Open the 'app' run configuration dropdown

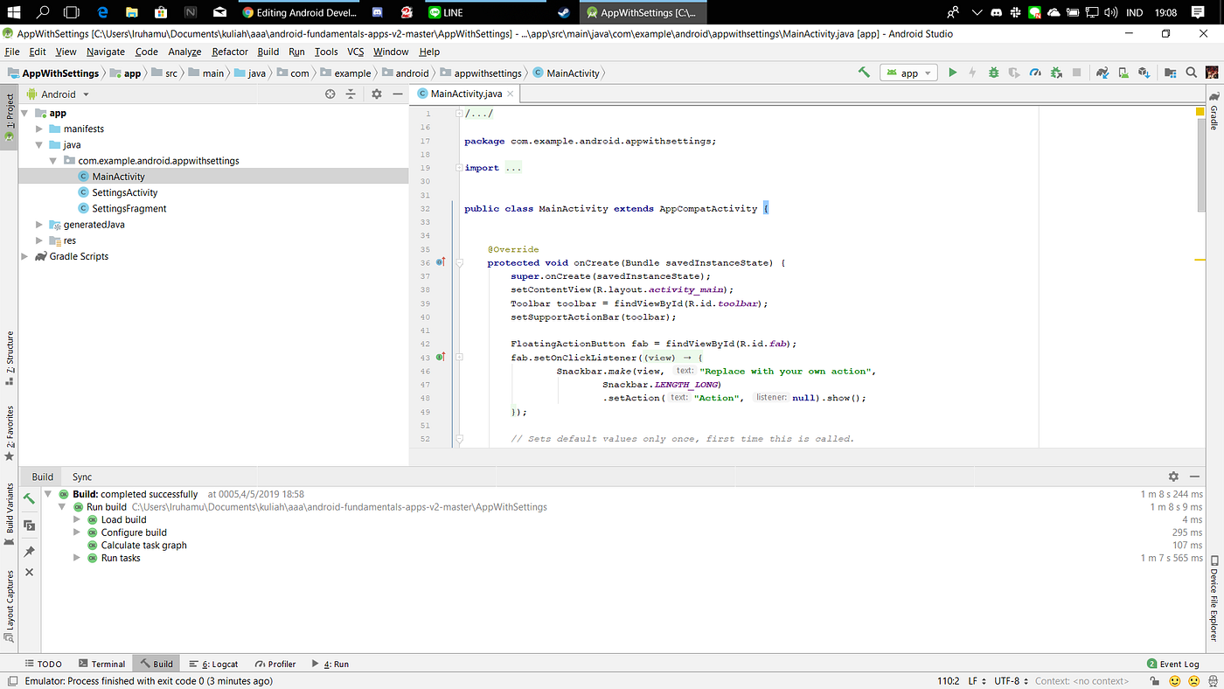908,73
